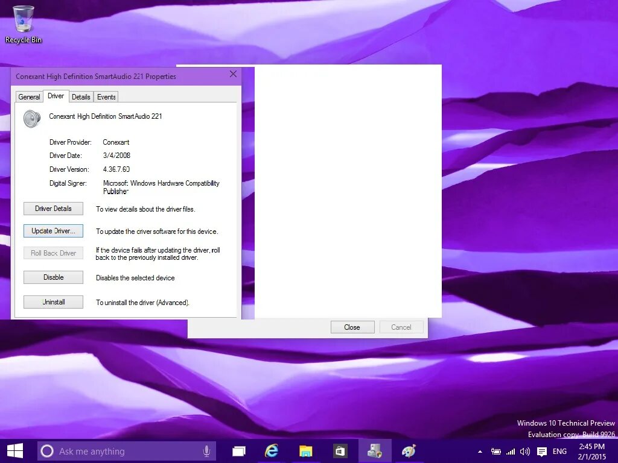Screen dimensions: 618x463
Task: Open the Recycle Bin
Action: coord(23,18)
